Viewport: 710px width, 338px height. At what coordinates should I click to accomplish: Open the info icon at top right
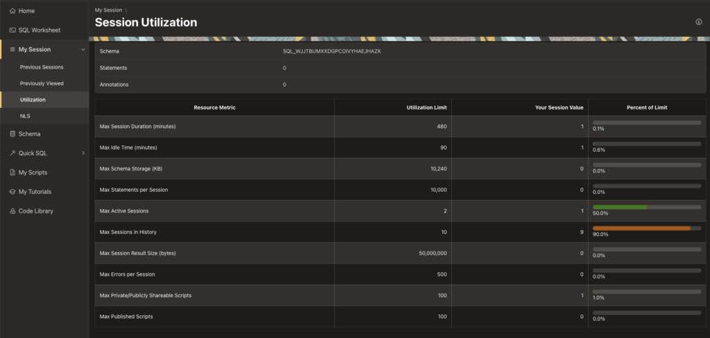click(x=699, y=22)
